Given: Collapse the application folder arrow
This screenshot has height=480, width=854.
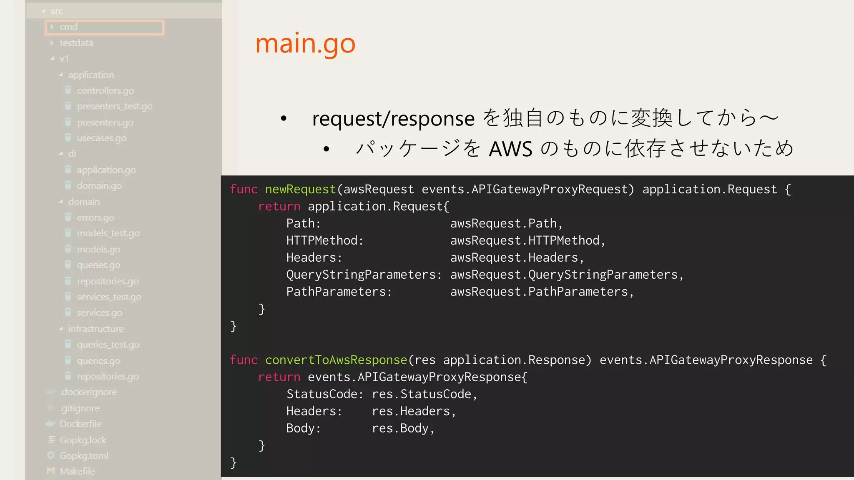Looking at the screenshot, I should click(x=61, y=75).
